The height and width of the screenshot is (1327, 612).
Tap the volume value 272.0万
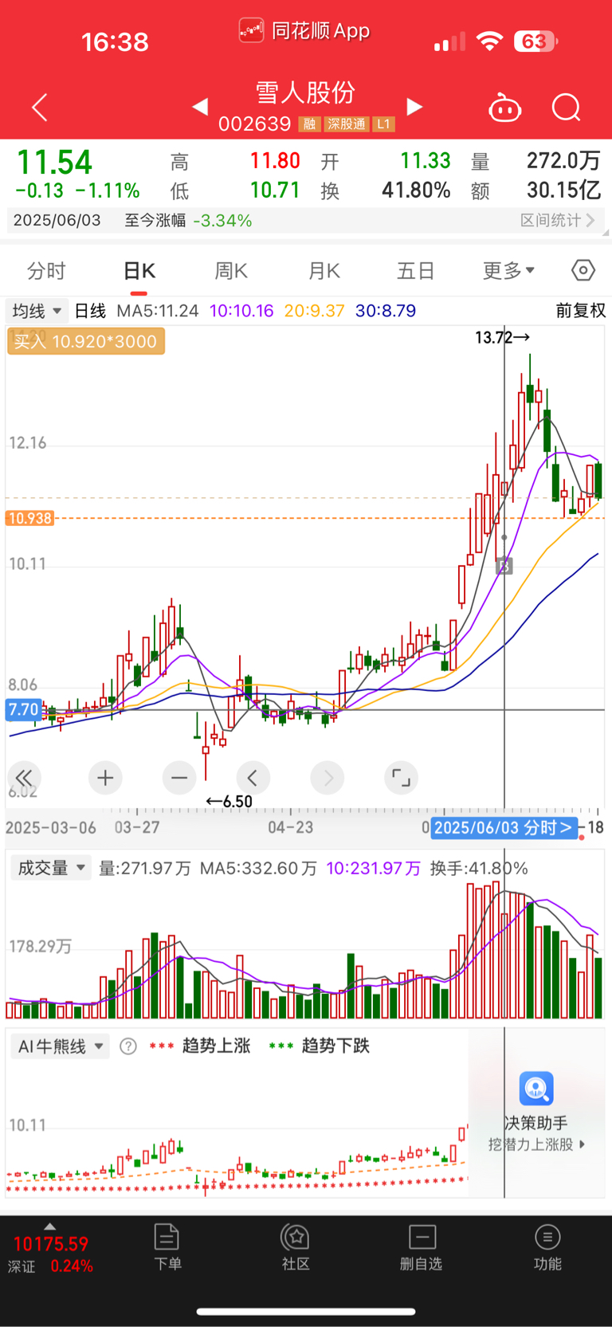click(x=563, y=161)
